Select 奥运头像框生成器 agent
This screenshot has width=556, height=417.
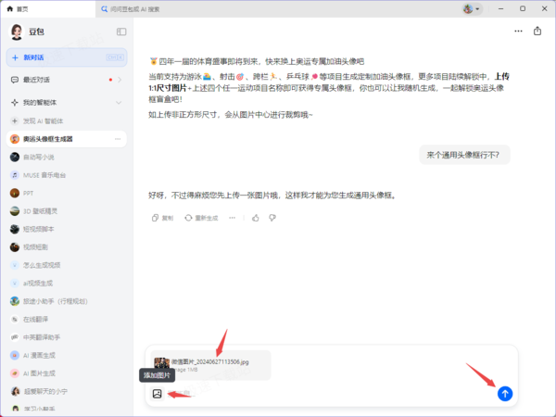point(67,139)
